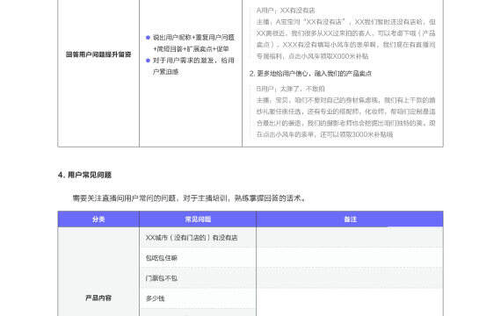Select the cell '包吃包住嘛'
The image size is (501, 316).
(x=198, y=257)
